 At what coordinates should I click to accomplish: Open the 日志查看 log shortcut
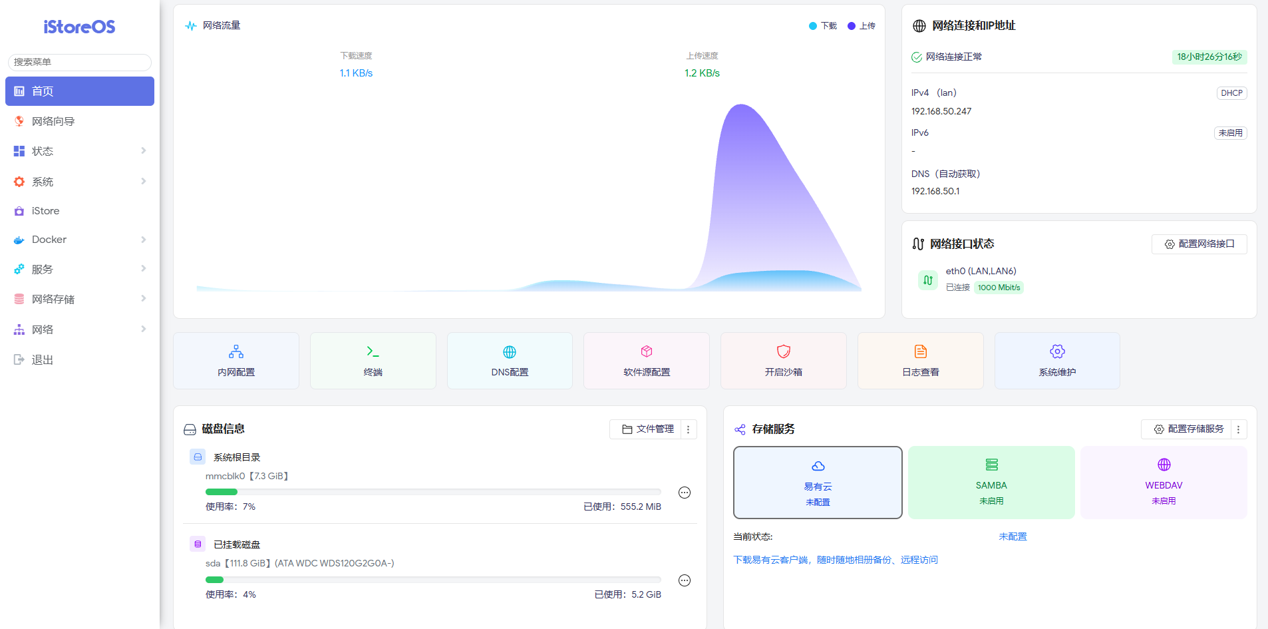[920, 360]
